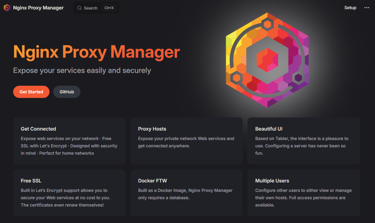The image size is (375, 223).
Task: Click the text 'Built as a Docker Image'
Action: pyautogui.click(x=162, y=190)
